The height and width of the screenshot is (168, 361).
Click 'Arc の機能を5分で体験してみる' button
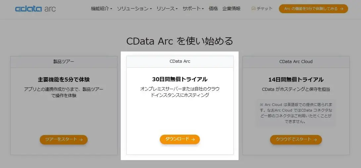(x=313, y=9)
